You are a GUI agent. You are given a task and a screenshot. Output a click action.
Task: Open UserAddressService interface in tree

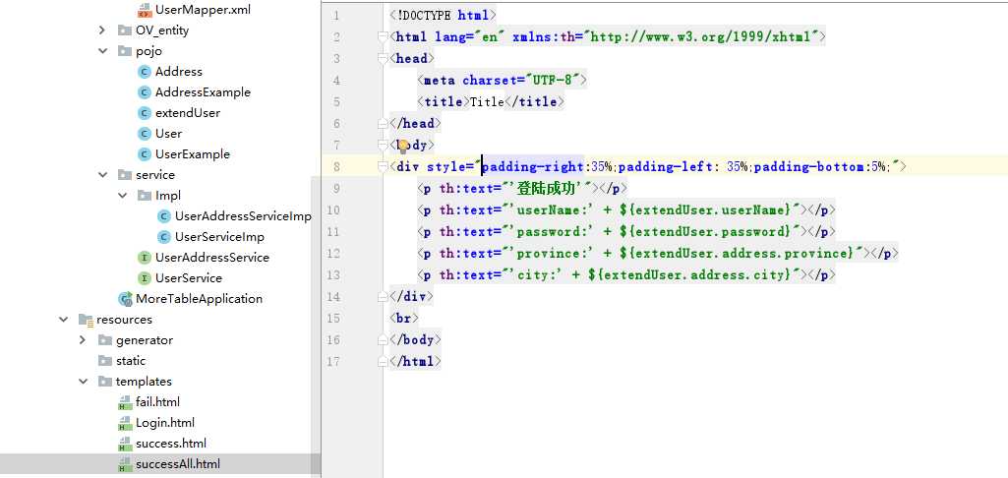coord(212,258)
